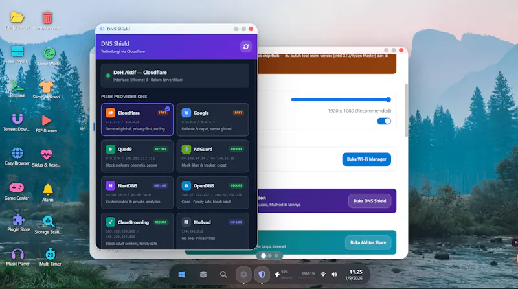The width and height of the screenshot is (518, 289).
Task: Click the battery lightning icon in taskbar
Action: [x=277, y=275]
